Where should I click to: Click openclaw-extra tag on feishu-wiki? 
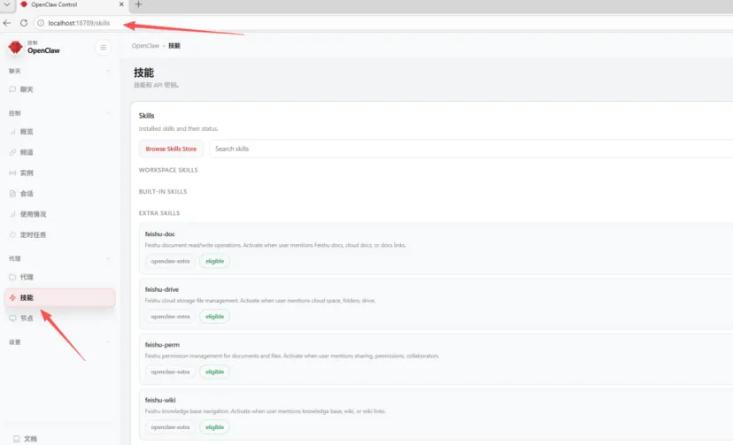(x=170, y=427)
